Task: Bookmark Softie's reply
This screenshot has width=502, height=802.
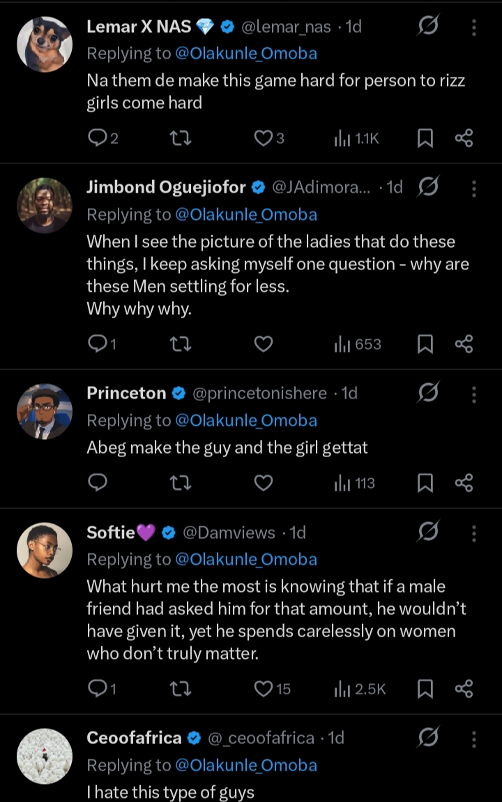Action: [x=424, y=690]
